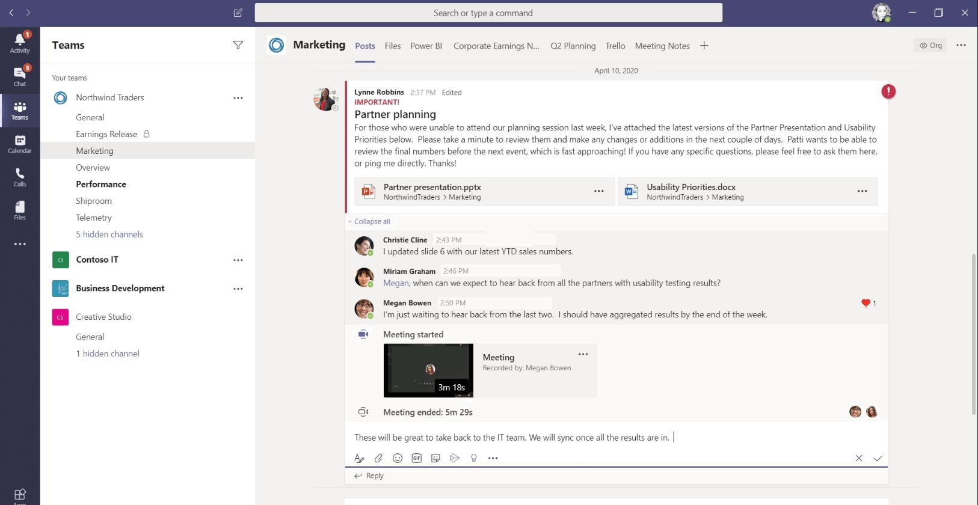Open the Apps store icon
Viewport: 978px width, 505px height.
[x=20, y=495]
